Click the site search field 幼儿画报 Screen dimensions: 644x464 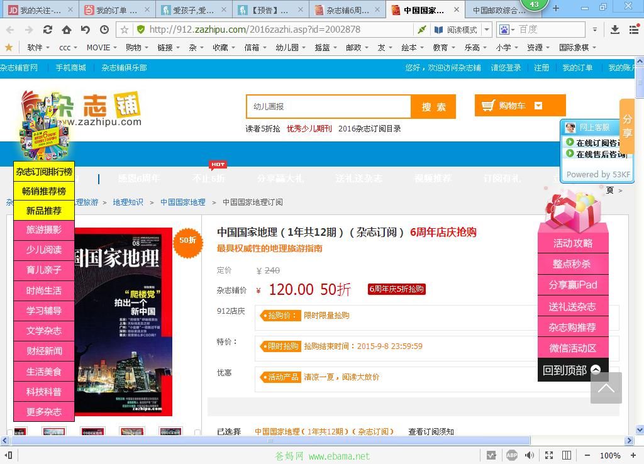(328, 107)
